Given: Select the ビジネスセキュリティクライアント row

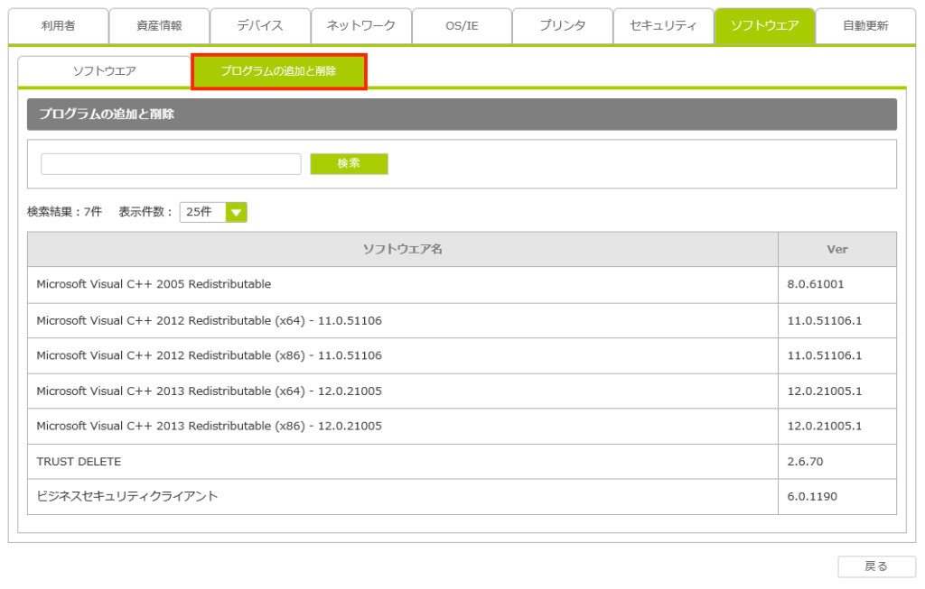Looking at the screenshot, I should 402,497.
